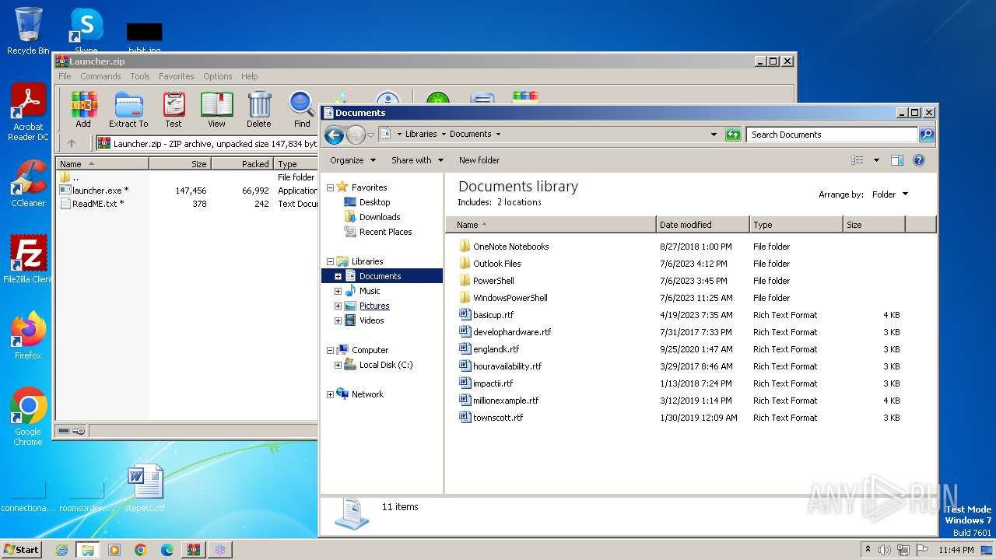Click the Find icon in WinRAR toolbar
Screen dimensions: 996x560
(302, 109)
